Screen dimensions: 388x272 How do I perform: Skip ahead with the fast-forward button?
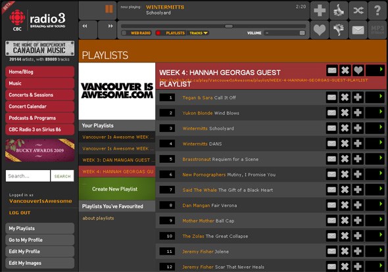(x=110, y=26)
